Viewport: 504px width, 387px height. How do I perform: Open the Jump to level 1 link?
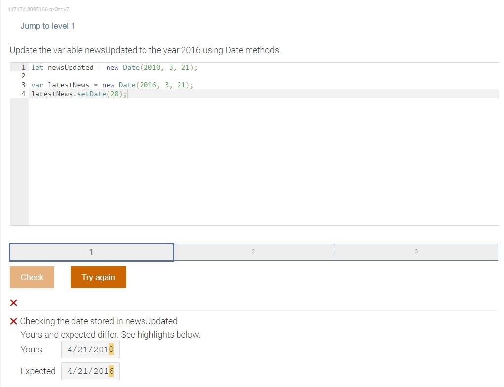pyautogui.click(x=47, y=26)
